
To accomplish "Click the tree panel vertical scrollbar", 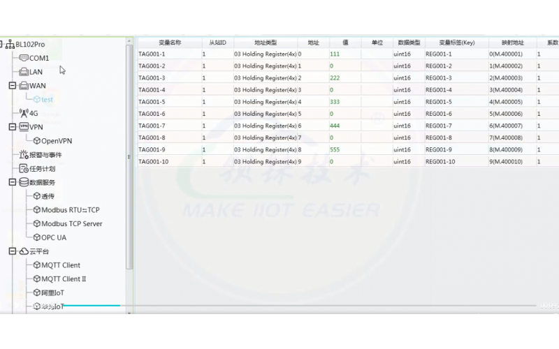I will 129,154.
